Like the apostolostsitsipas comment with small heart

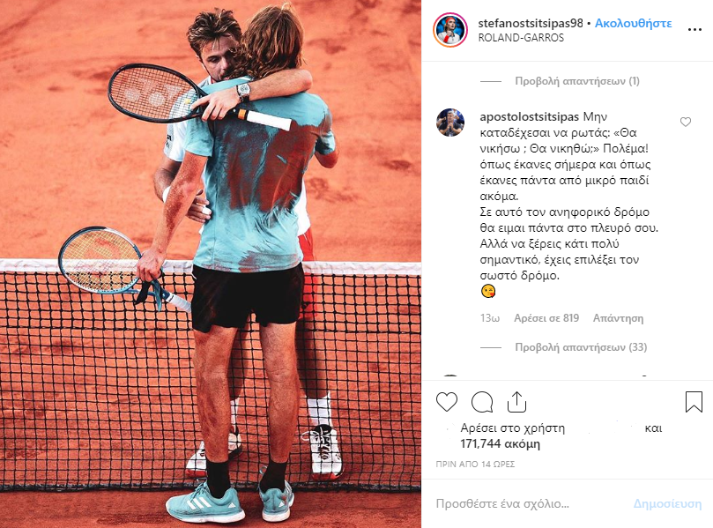(x=686, y=122)
